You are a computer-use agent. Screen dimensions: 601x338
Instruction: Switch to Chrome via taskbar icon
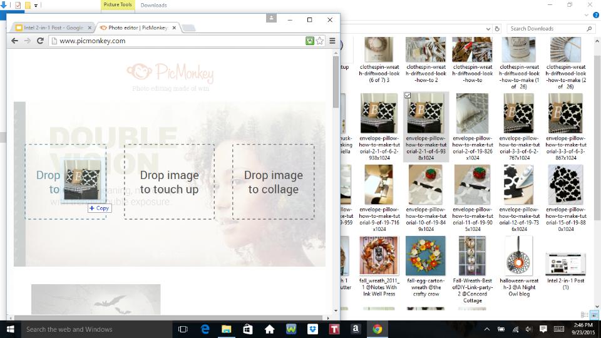[x=377, y=329]
